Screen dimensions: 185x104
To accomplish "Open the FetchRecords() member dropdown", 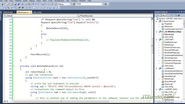I will [x=152, y=16].
